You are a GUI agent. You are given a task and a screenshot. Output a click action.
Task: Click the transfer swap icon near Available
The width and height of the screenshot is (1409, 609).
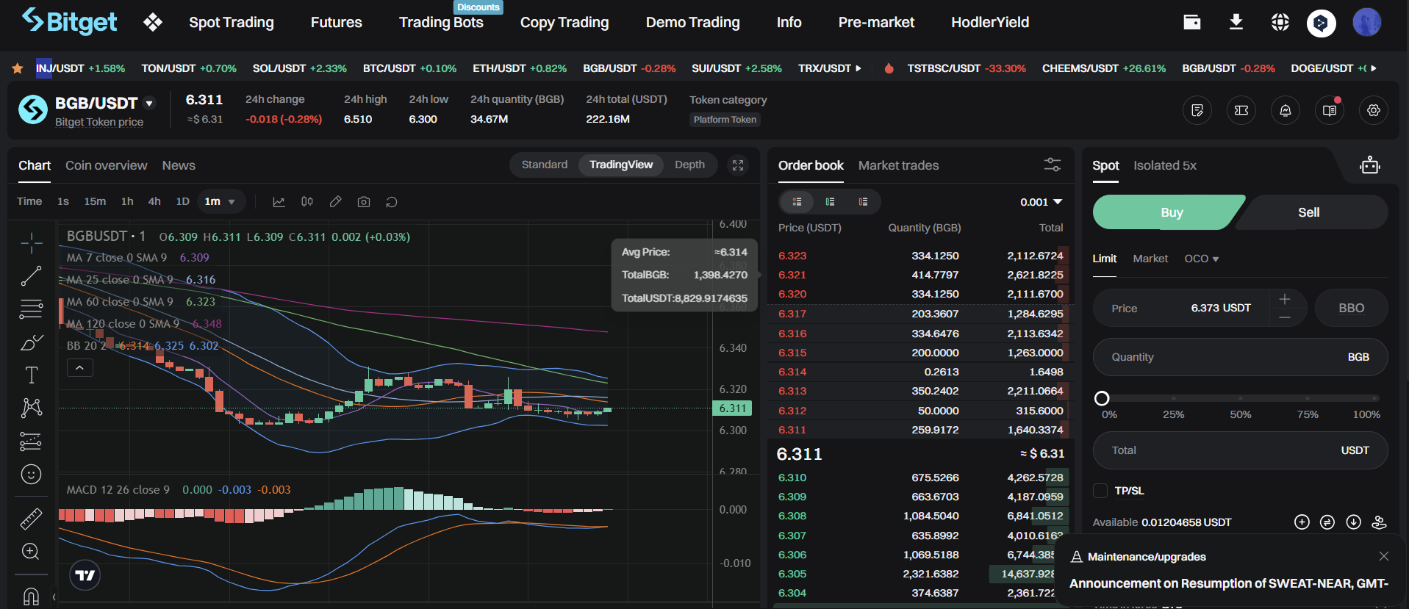click(x=1327, y=522)
